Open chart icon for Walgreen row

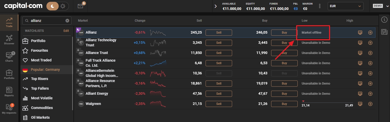(360, 104)
